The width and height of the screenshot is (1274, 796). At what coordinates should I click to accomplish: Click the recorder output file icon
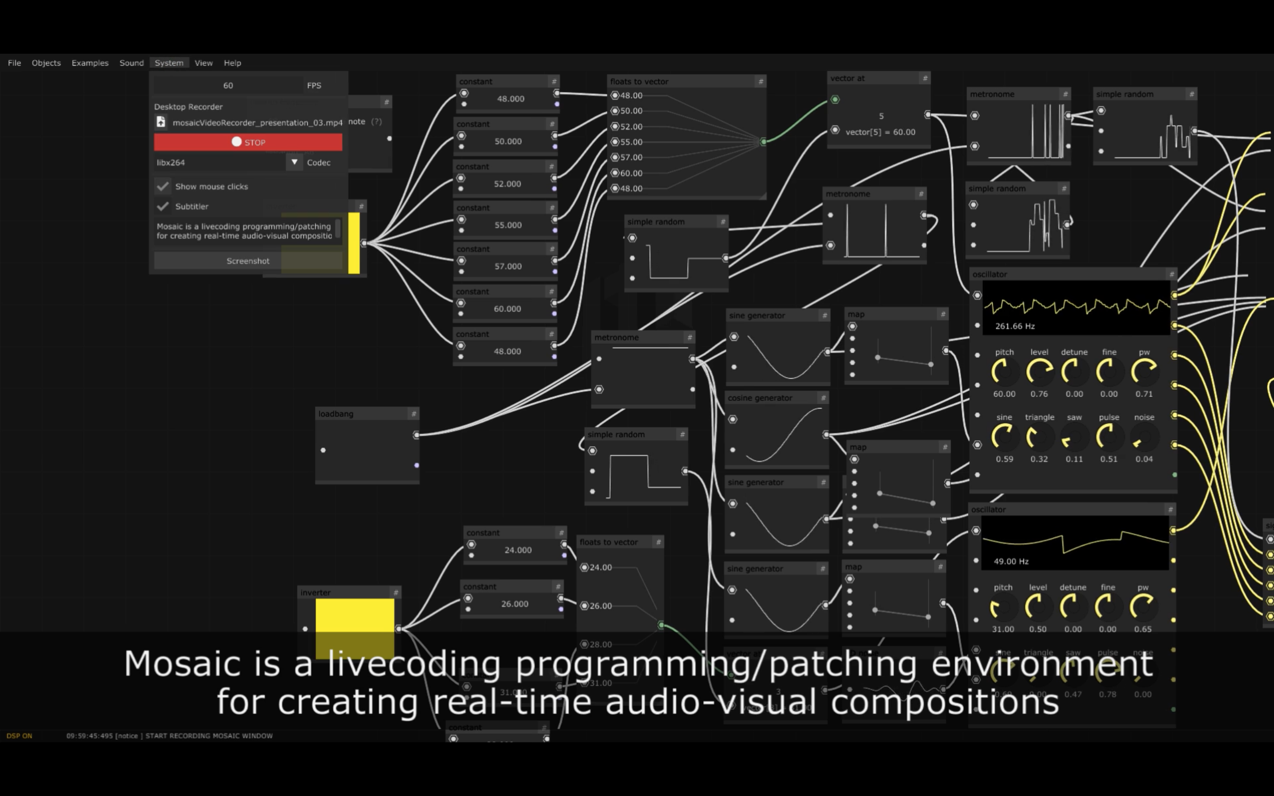tap(161, 122)
